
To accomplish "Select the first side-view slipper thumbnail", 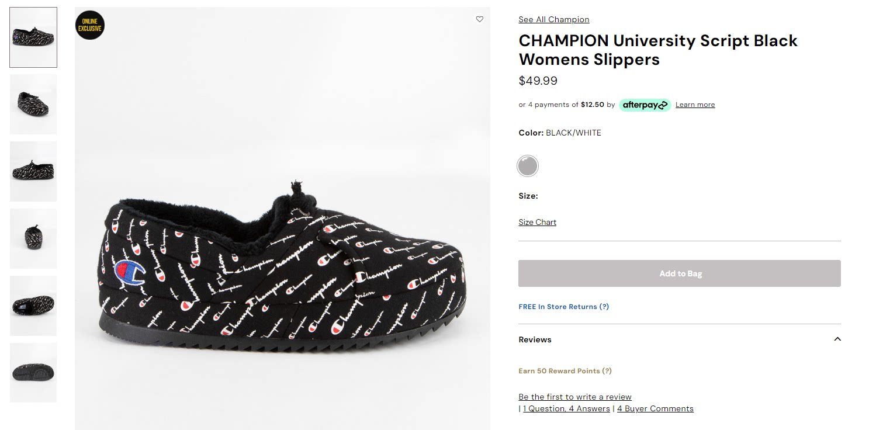I will (33, 37).
